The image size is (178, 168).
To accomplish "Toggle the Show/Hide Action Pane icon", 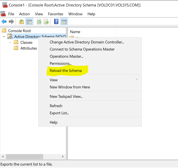I will point(64,22).
